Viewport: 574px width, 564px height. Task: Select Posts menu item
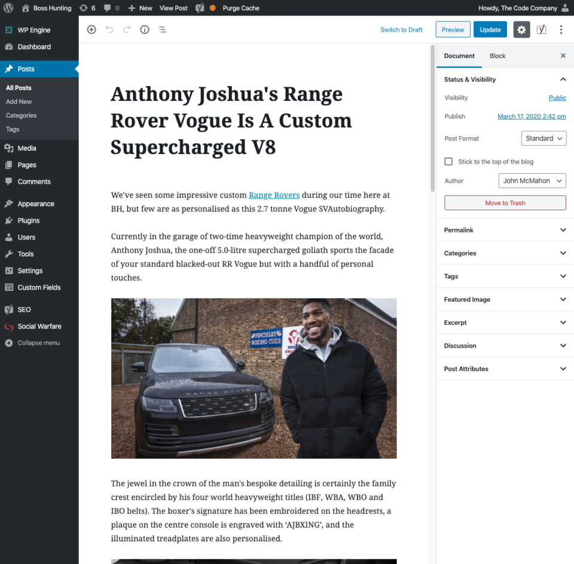pos(39,69)
